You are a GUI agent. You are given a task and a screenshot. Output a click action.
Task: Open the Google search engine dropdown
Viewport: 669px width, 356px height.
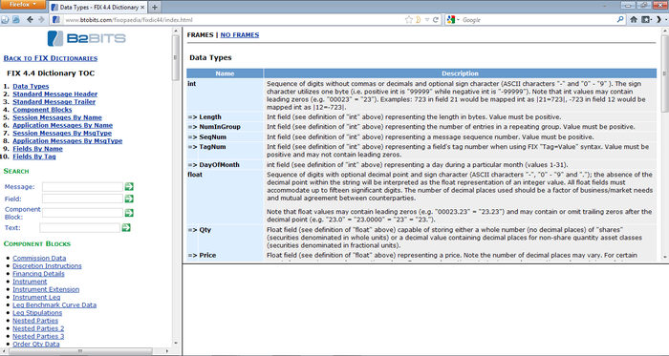tap(453, 20)
